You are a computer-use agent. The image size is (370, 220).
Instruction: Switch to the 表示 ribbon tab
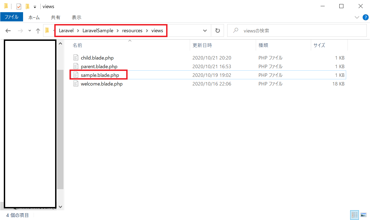[76, 17]
